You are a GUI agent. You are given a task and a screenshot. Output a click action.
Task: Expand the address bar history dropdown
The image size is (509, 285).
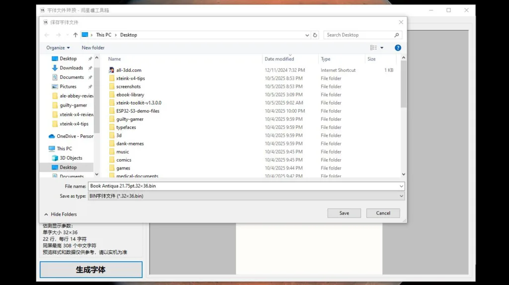[x=307, y=35]
